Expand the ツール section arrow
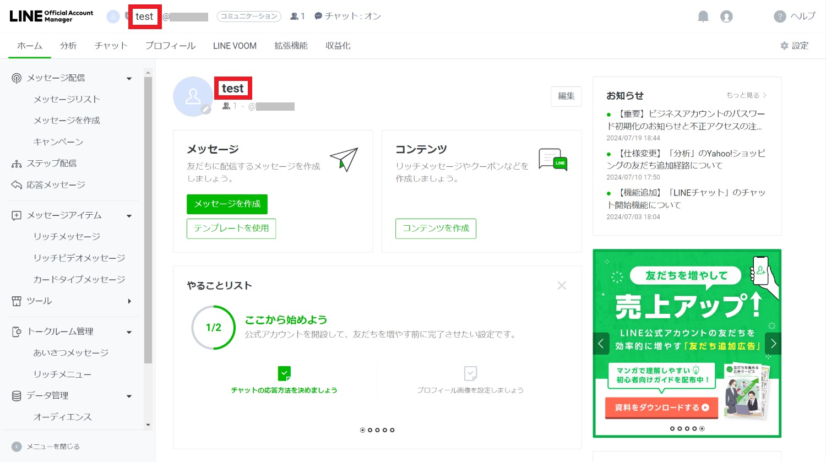This screenshot has width=826, height=462. (x=129, y=301)
